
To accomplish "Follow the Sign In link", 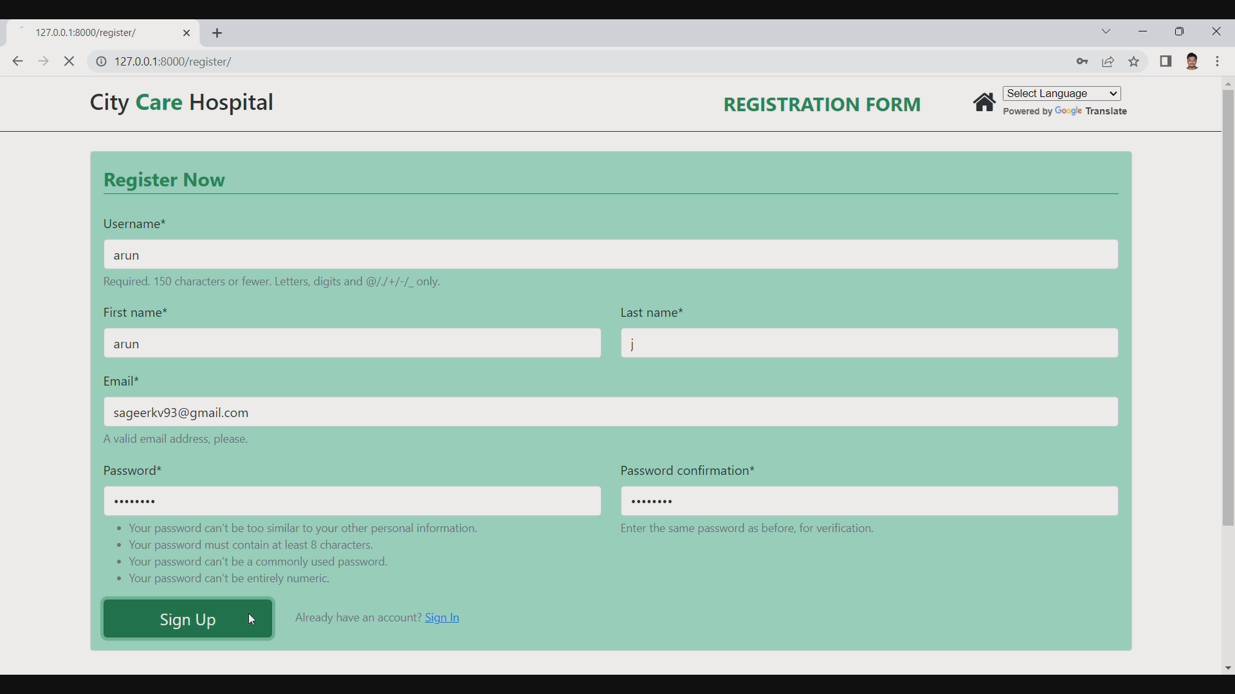I will coord(442,618).
